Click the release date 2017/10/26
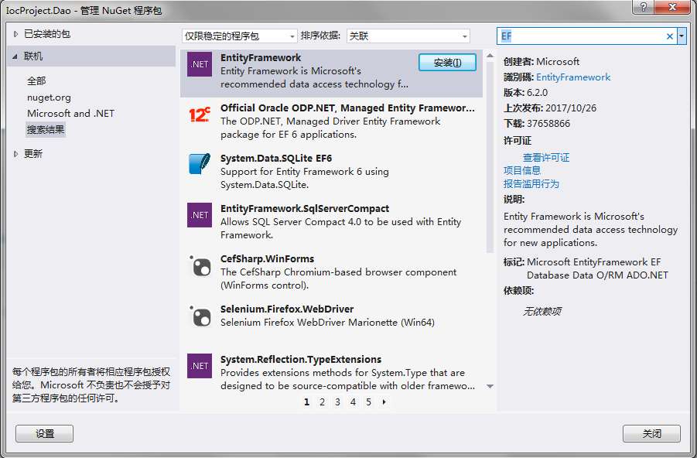697x458 pixels. tap(570, 108)
